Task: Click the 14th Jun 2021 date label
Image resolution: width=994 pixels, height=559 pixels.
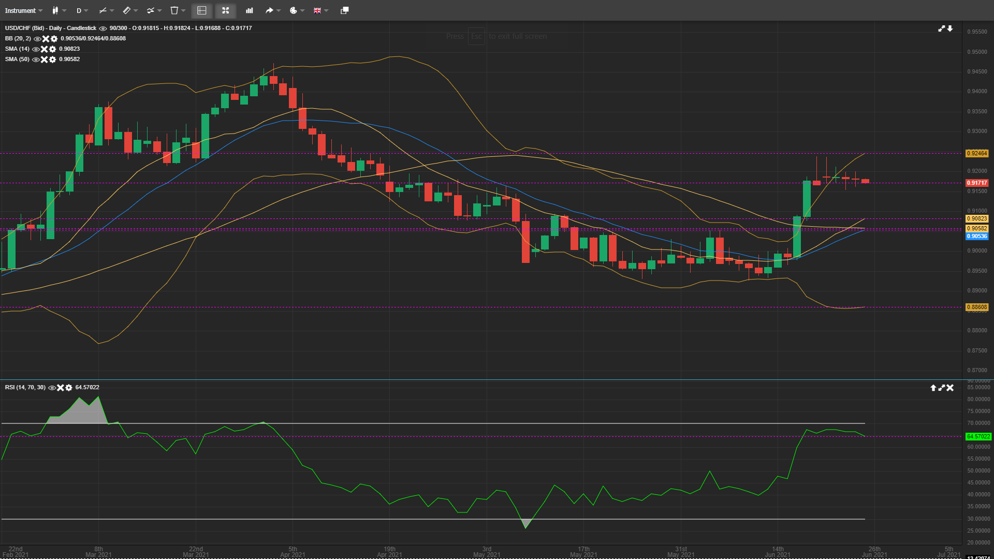Action: tap(778, 552)
